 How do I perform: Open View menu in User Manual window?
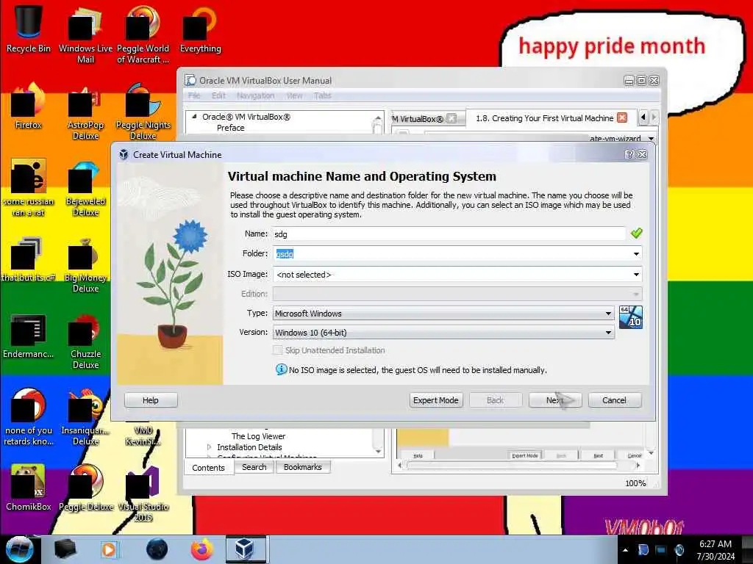294,95
